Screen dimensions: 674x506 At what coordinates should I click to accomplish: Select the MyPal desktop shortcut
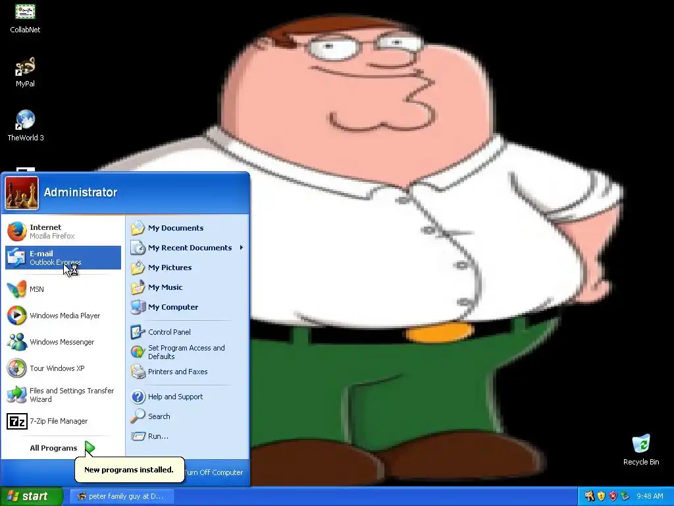pyautogui.click(x=25, y=72)
